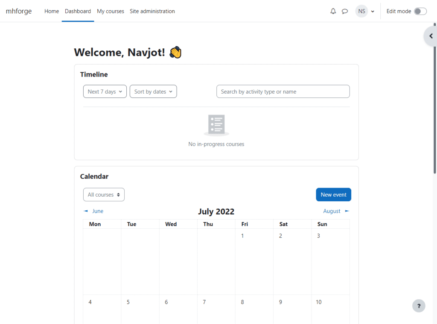Open Site administration
Screen dimensions: 437x324
pos(152,12)
